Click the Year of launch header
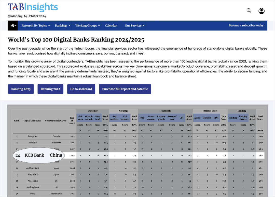Screen dimensions: 275x197 coord(72,121)
